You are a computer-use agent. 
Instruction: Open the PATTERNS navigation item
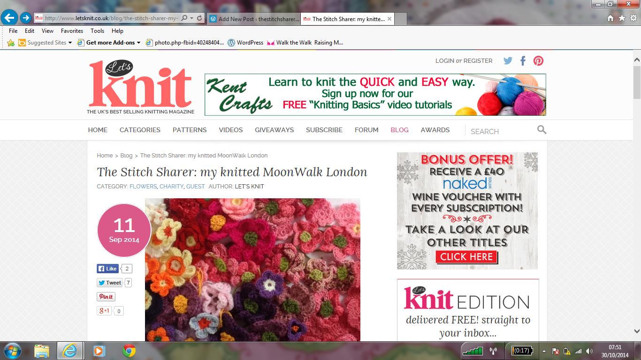[190, 130]
